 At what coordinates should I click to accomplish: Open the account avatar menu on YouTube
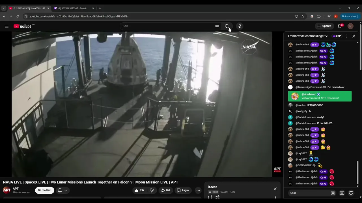tap(350, 26)
